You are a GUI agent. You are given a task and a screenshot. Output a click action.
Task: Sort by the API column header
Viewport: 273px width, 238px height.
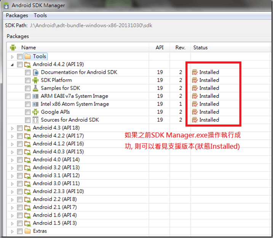(160, 48)
